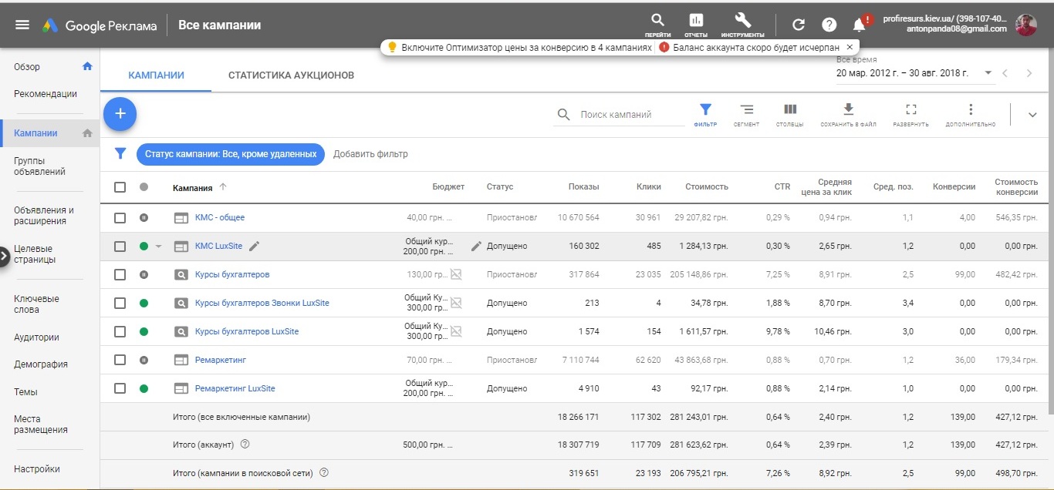Click chart icon in Курсы бухгалтеров LuxSite budget

coord(456,331)
